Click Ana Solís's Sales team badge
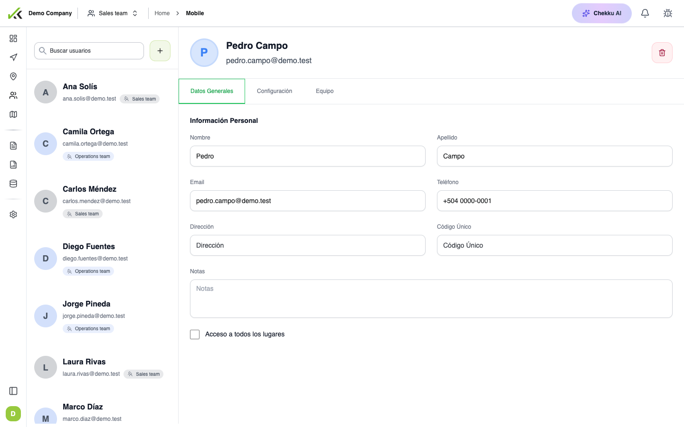Viewport: 684px width, 427px height. click(140, 99)
